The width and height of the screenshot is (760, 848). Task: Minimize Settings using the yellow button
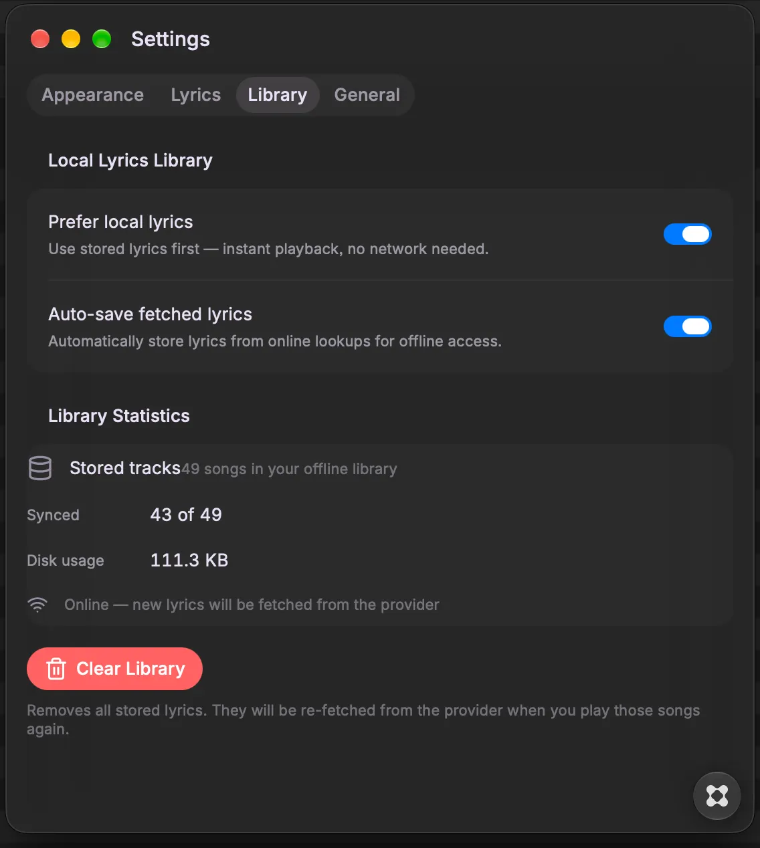(x=71, y=39)
